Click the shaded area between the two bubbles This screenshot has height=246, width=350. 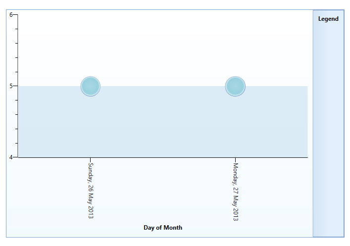pyautogui.click(x=163, y=121)
